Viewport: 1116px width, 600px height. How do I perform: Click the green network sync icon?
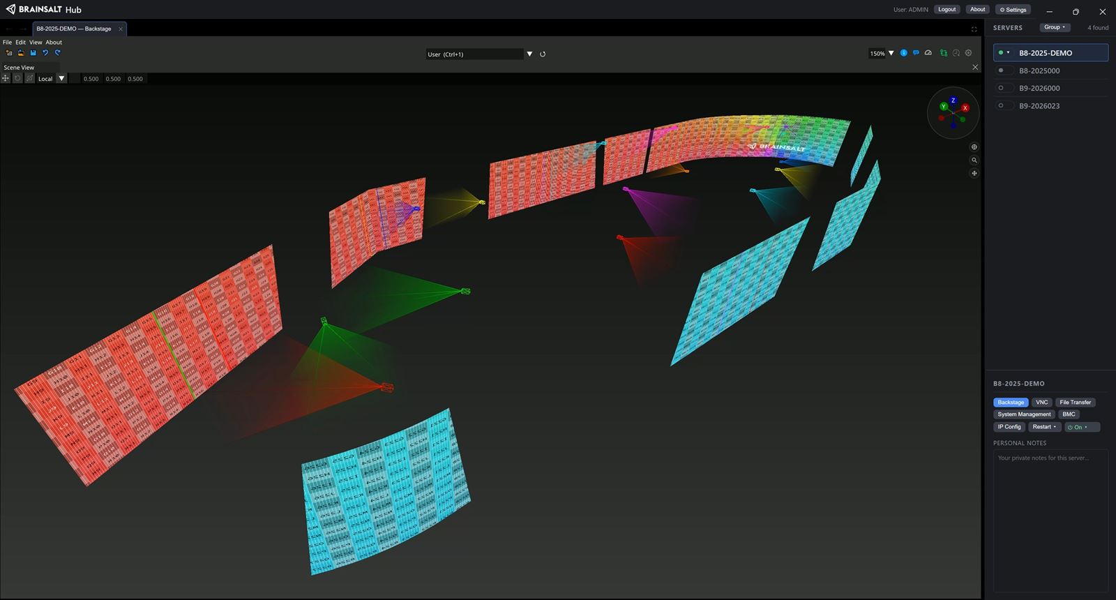coord(944,53)
